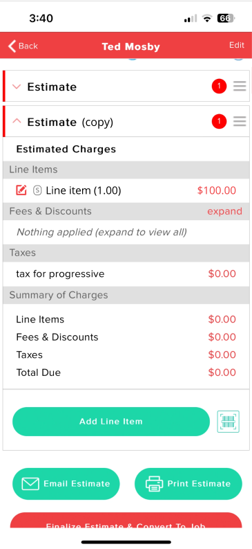Expand the Fees & Discounts section
The width and height of the screenshot is (252, 549).
[x=224, y=211]
